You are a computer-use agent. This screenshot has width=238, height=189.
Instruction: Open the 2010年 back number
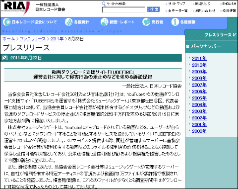pos(199,65)
